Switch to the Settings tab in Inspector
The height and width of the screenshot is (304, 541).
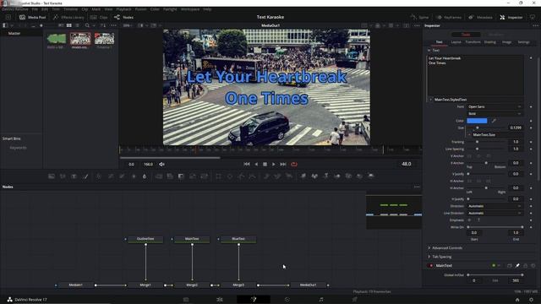(x=523, y=42)
